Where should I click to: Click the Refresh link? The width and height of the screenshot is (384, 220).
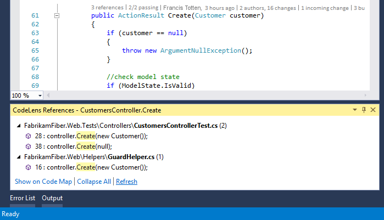pos(126,182)
